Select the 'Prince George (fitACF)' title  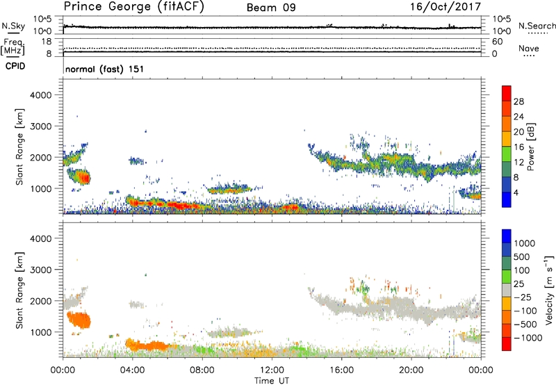pos(133,6)
